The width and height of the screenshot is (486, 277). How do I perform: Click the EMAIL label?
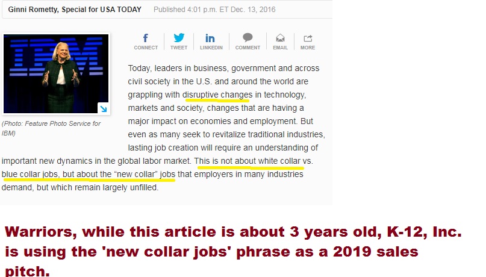tap(280, 48)
